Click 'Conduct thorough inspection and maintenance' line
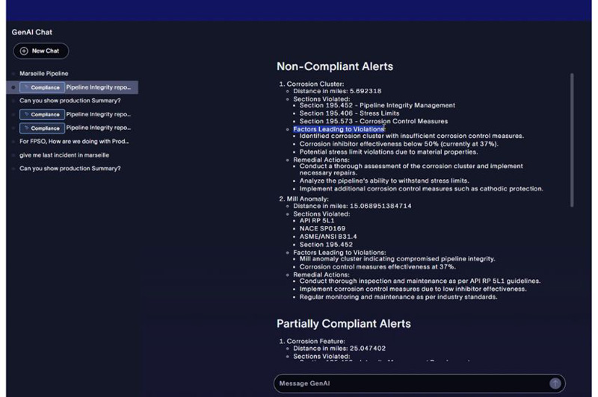 click(x=420, y=281)
